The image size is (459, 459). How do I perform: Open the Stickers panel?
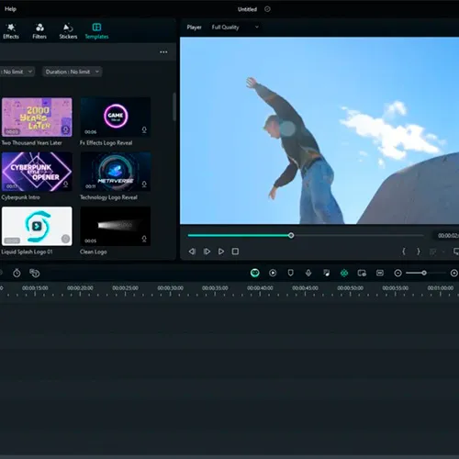pos(68,31)
